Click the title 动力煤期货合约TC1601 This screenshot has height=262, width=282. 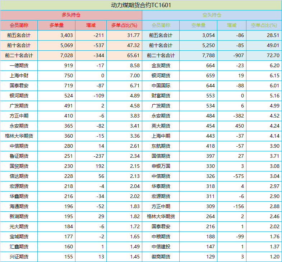(x=141, y=5)
